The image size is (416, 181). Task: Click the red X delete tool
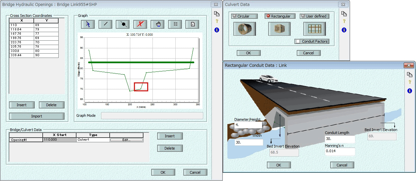click(140, 24)
